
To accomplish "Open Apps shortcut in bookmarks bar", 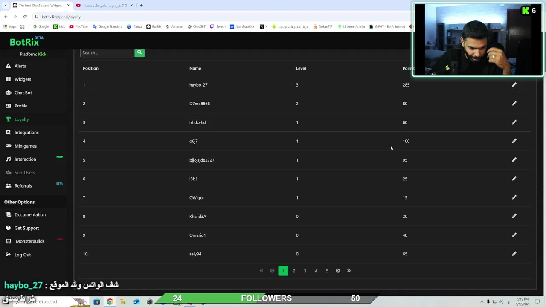I will click(x=10, y=26).
